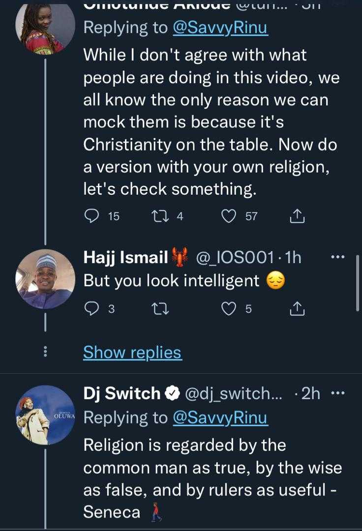The width and height of the screenshot is (362, 531).
Task: Open more options for Hajj Ismail's tweet
Action: tap(337, 257)
